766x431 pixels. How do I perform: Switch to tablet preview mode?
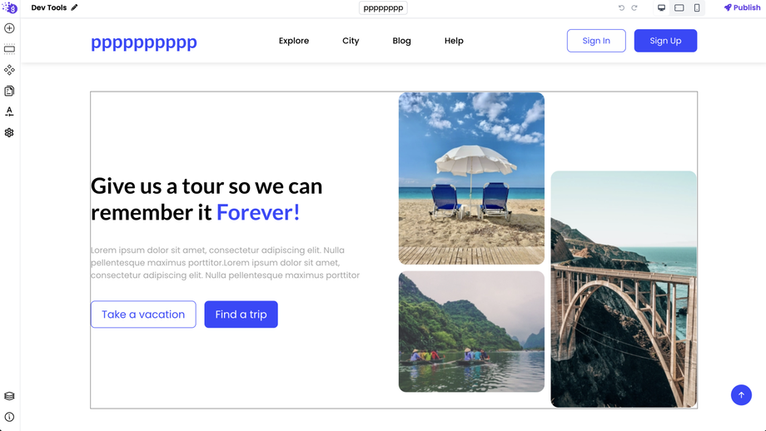[679, 7]
